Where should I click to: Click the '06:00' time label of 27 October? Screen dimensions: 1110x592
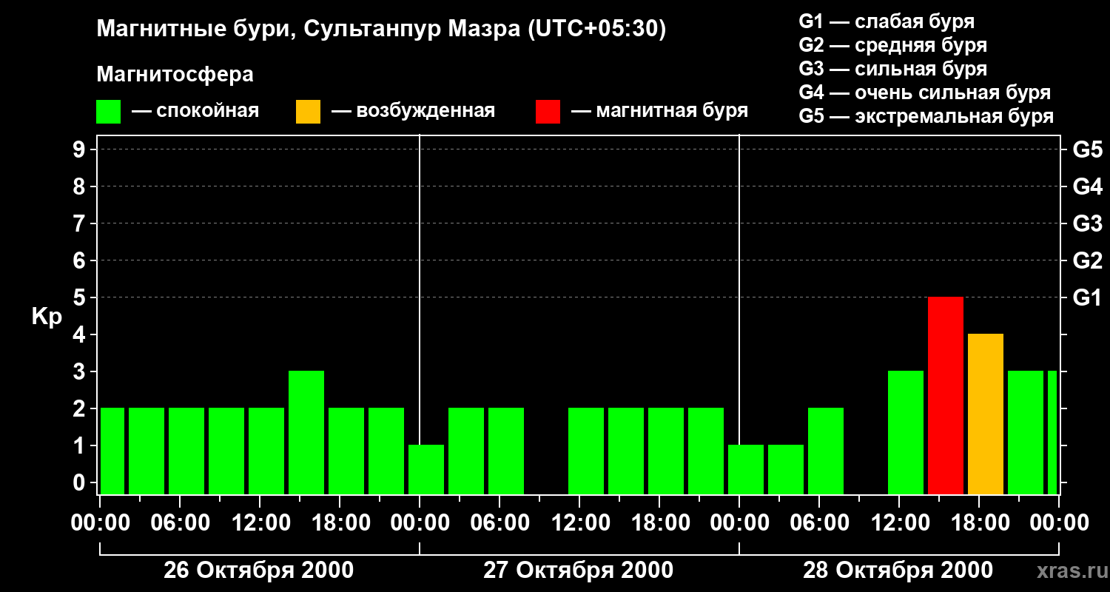tap(499, 523)
